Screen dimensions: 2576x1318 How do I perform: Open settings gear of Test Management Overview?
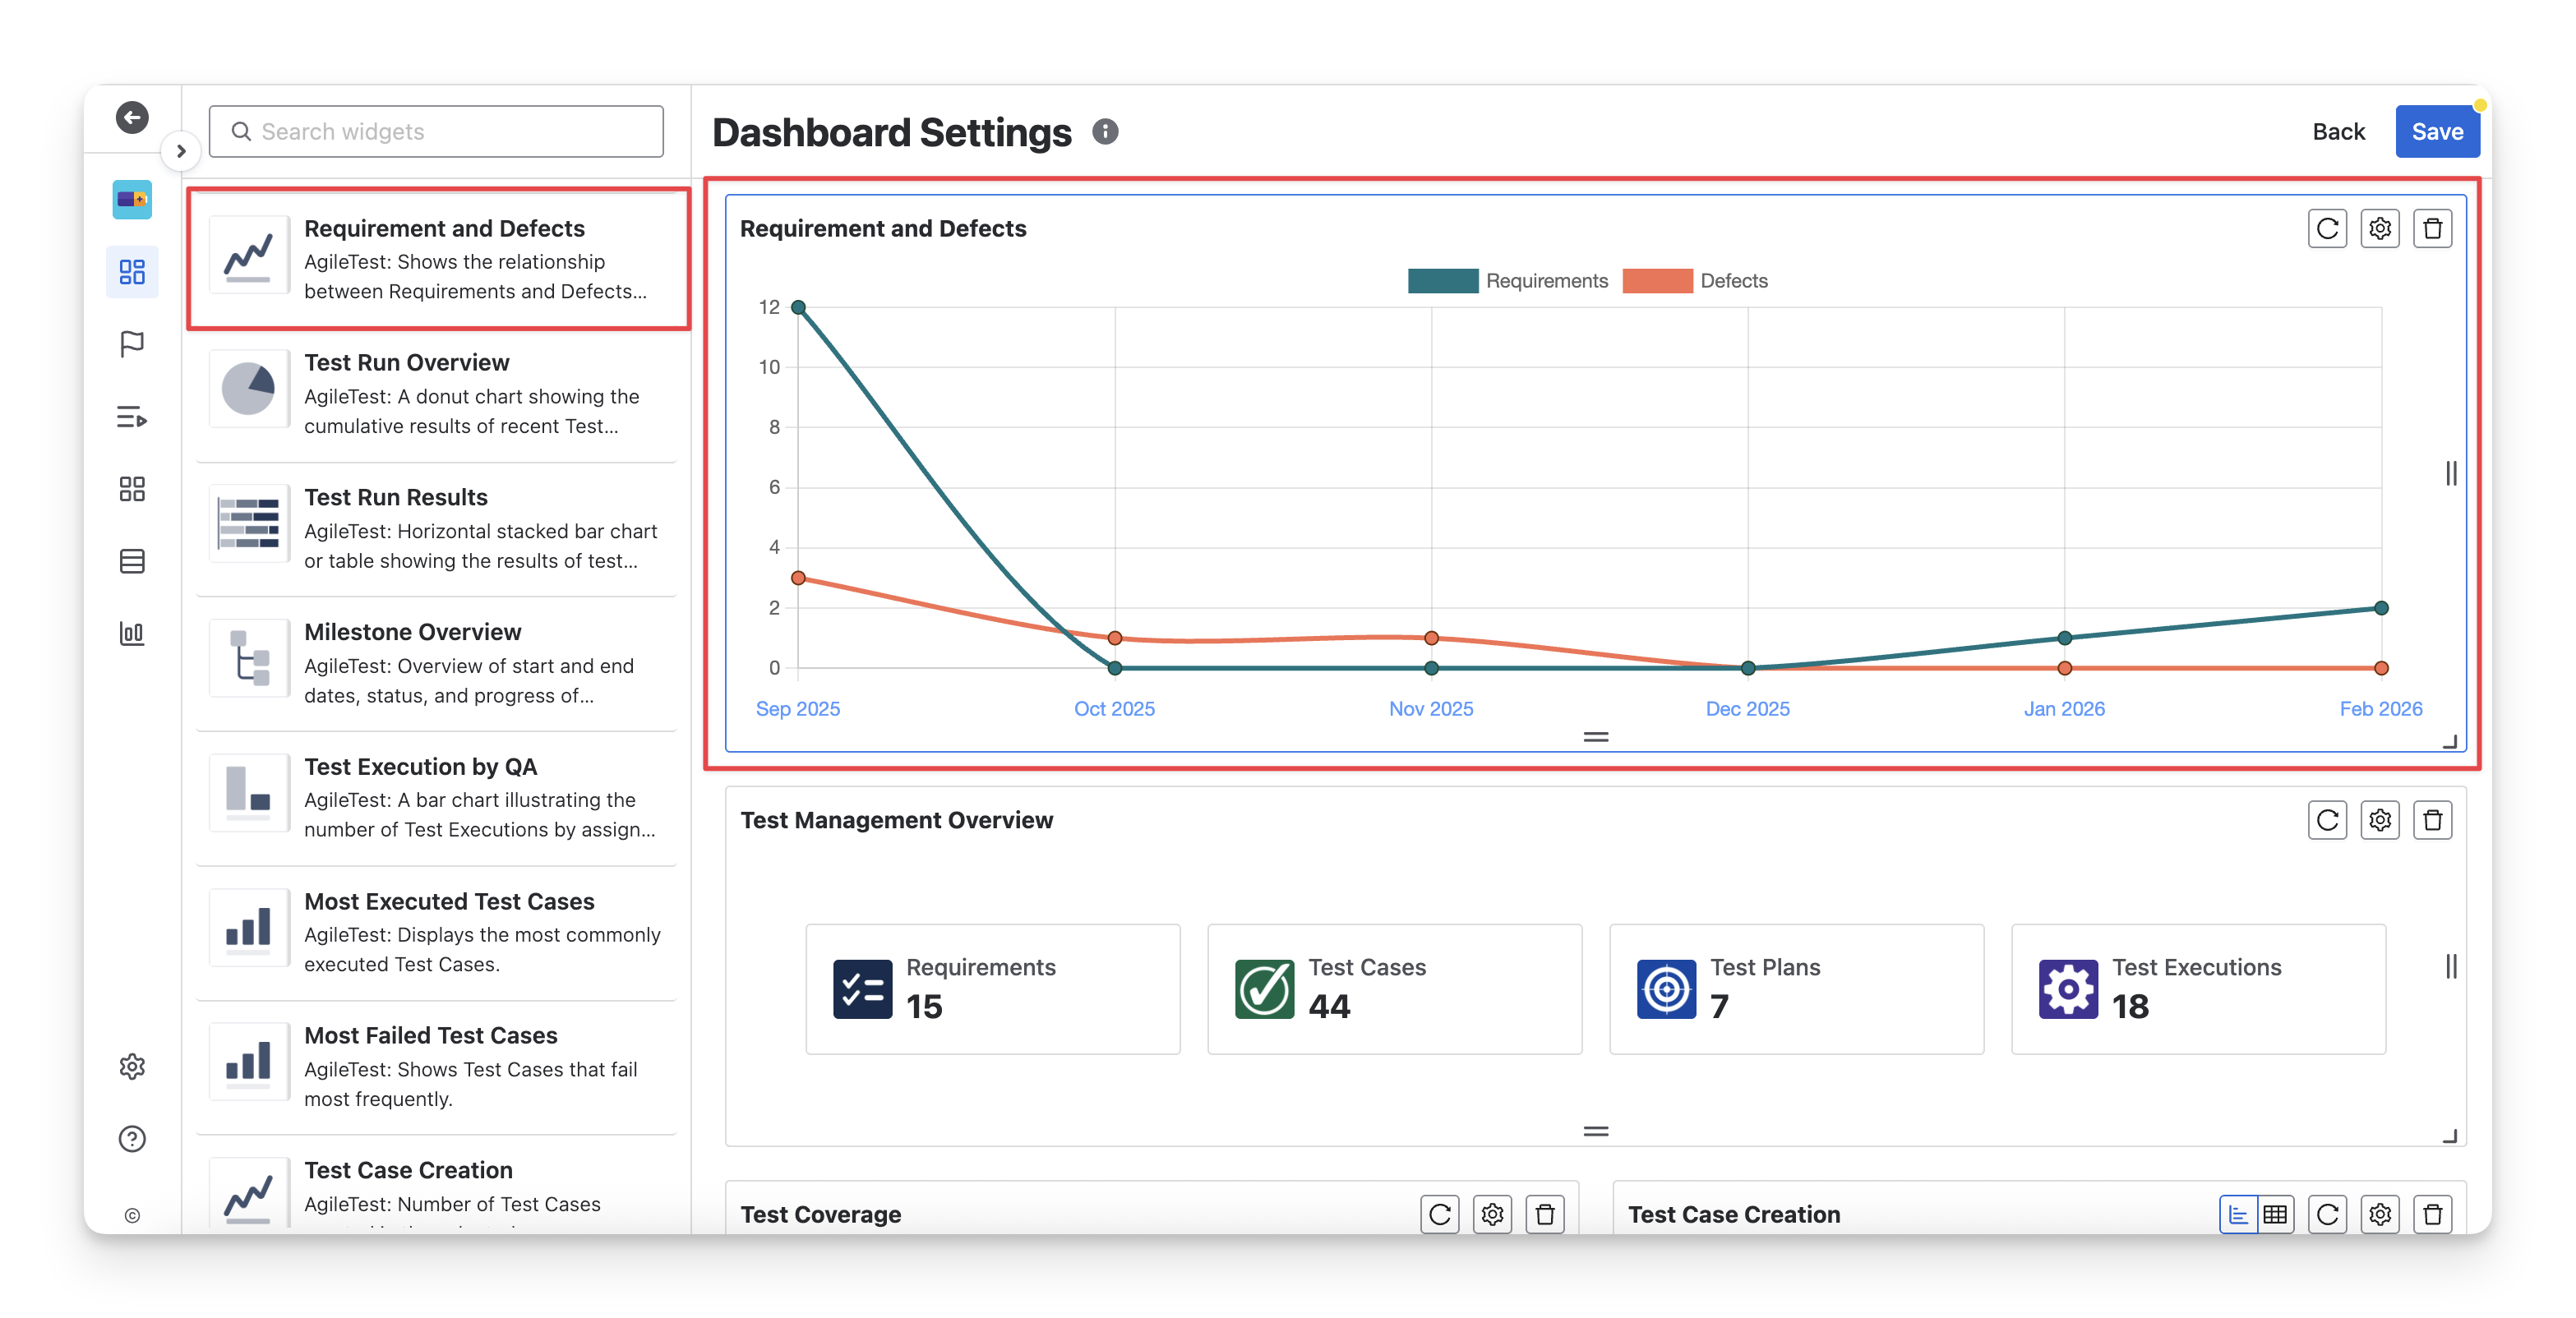(2380, 820)
